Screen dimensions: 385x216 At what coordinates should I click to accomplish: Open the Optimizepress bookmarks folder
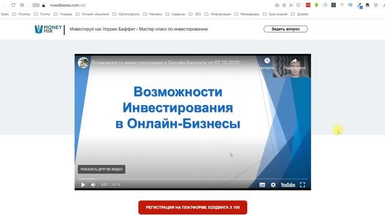pyautogui.click(x=126, y=14)
